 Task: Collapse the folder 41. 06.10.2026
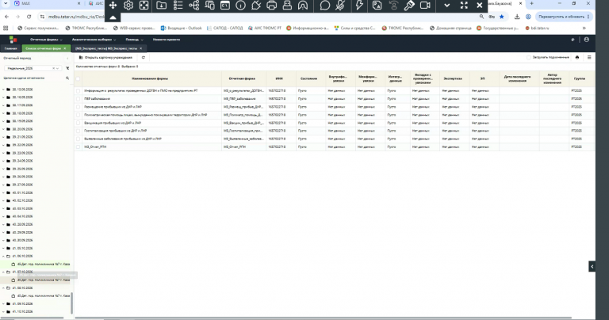pos(3,257)
